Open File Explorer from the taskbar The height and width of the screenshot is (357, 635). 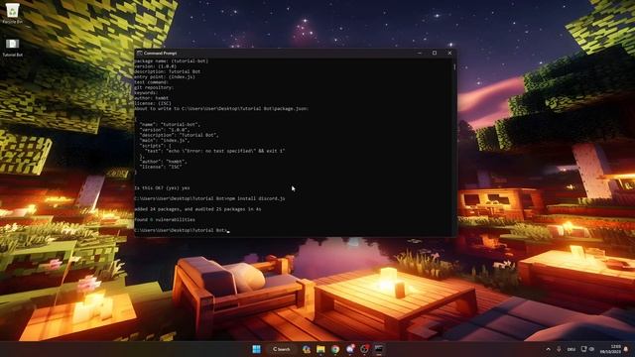tap(320, 349)
